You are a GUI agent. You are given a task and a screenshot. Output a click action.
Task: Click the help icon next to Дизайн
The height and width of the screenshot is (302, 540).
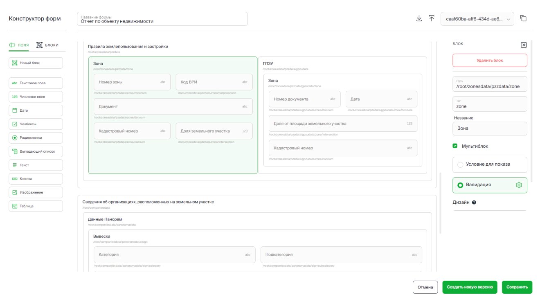[x=474, y=203]
